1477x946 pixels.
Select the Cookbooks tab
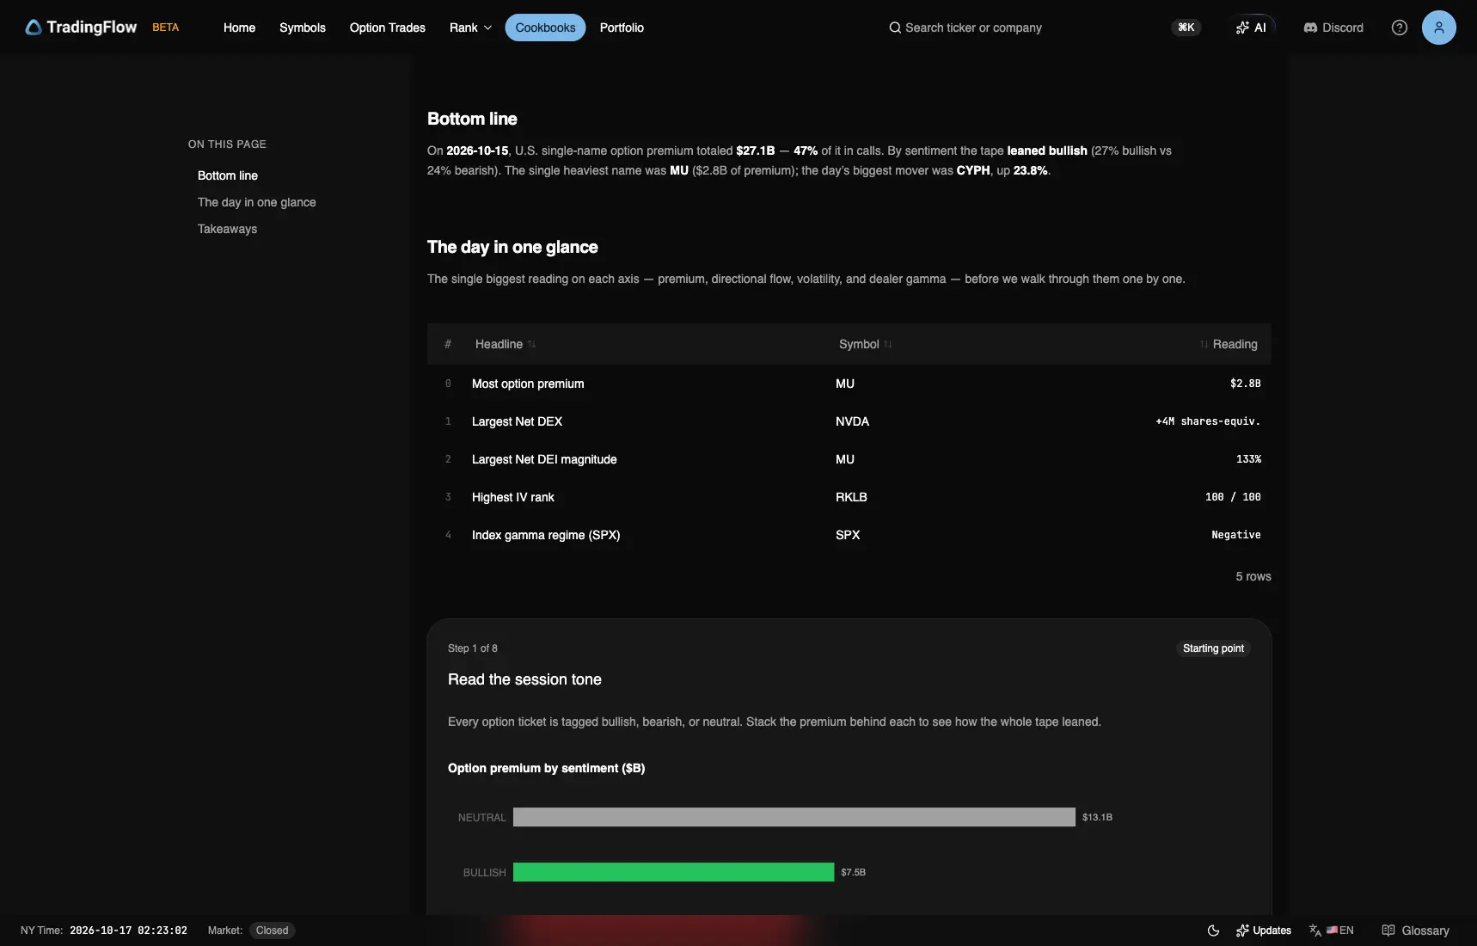tap(545, 28)
